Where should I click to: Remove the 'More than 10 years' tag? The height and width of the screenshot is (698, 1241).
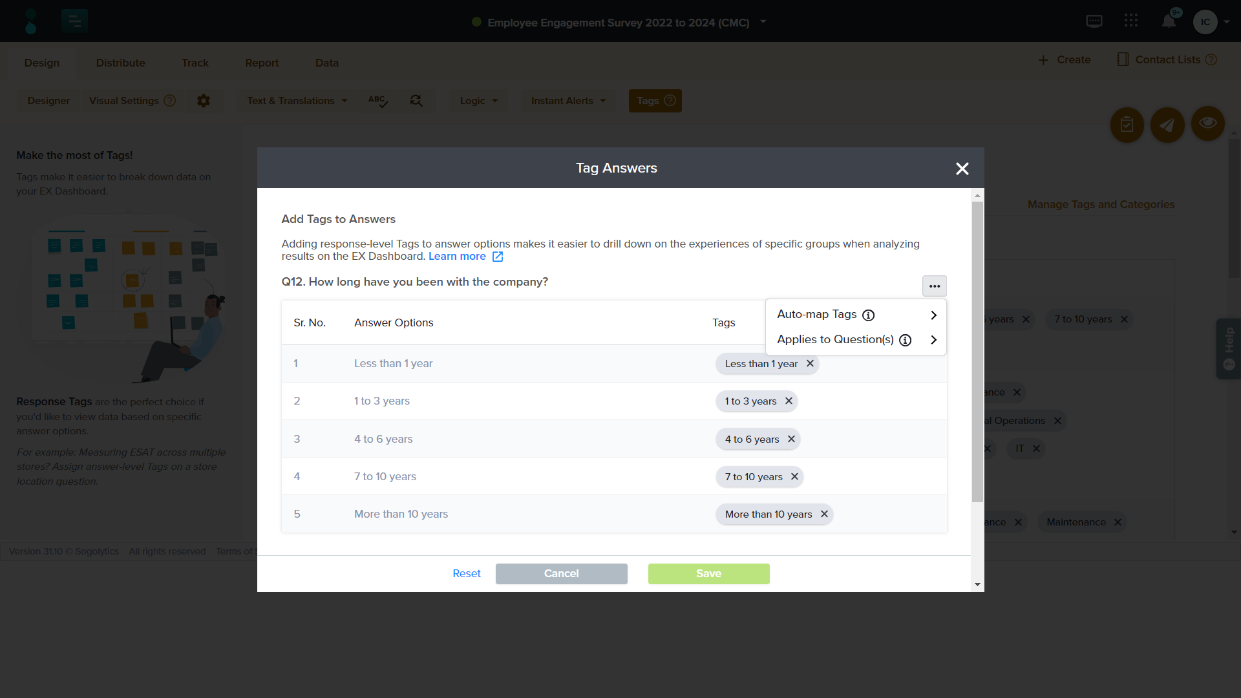pyautogui.click(x=824, y=514)
